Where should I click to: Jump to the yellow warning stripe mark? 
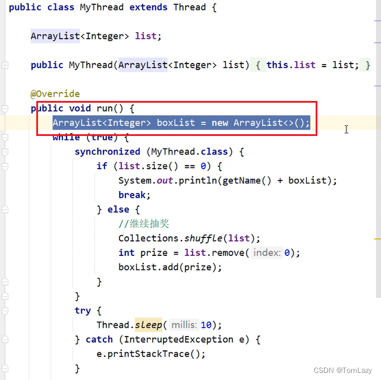[377, 239]
